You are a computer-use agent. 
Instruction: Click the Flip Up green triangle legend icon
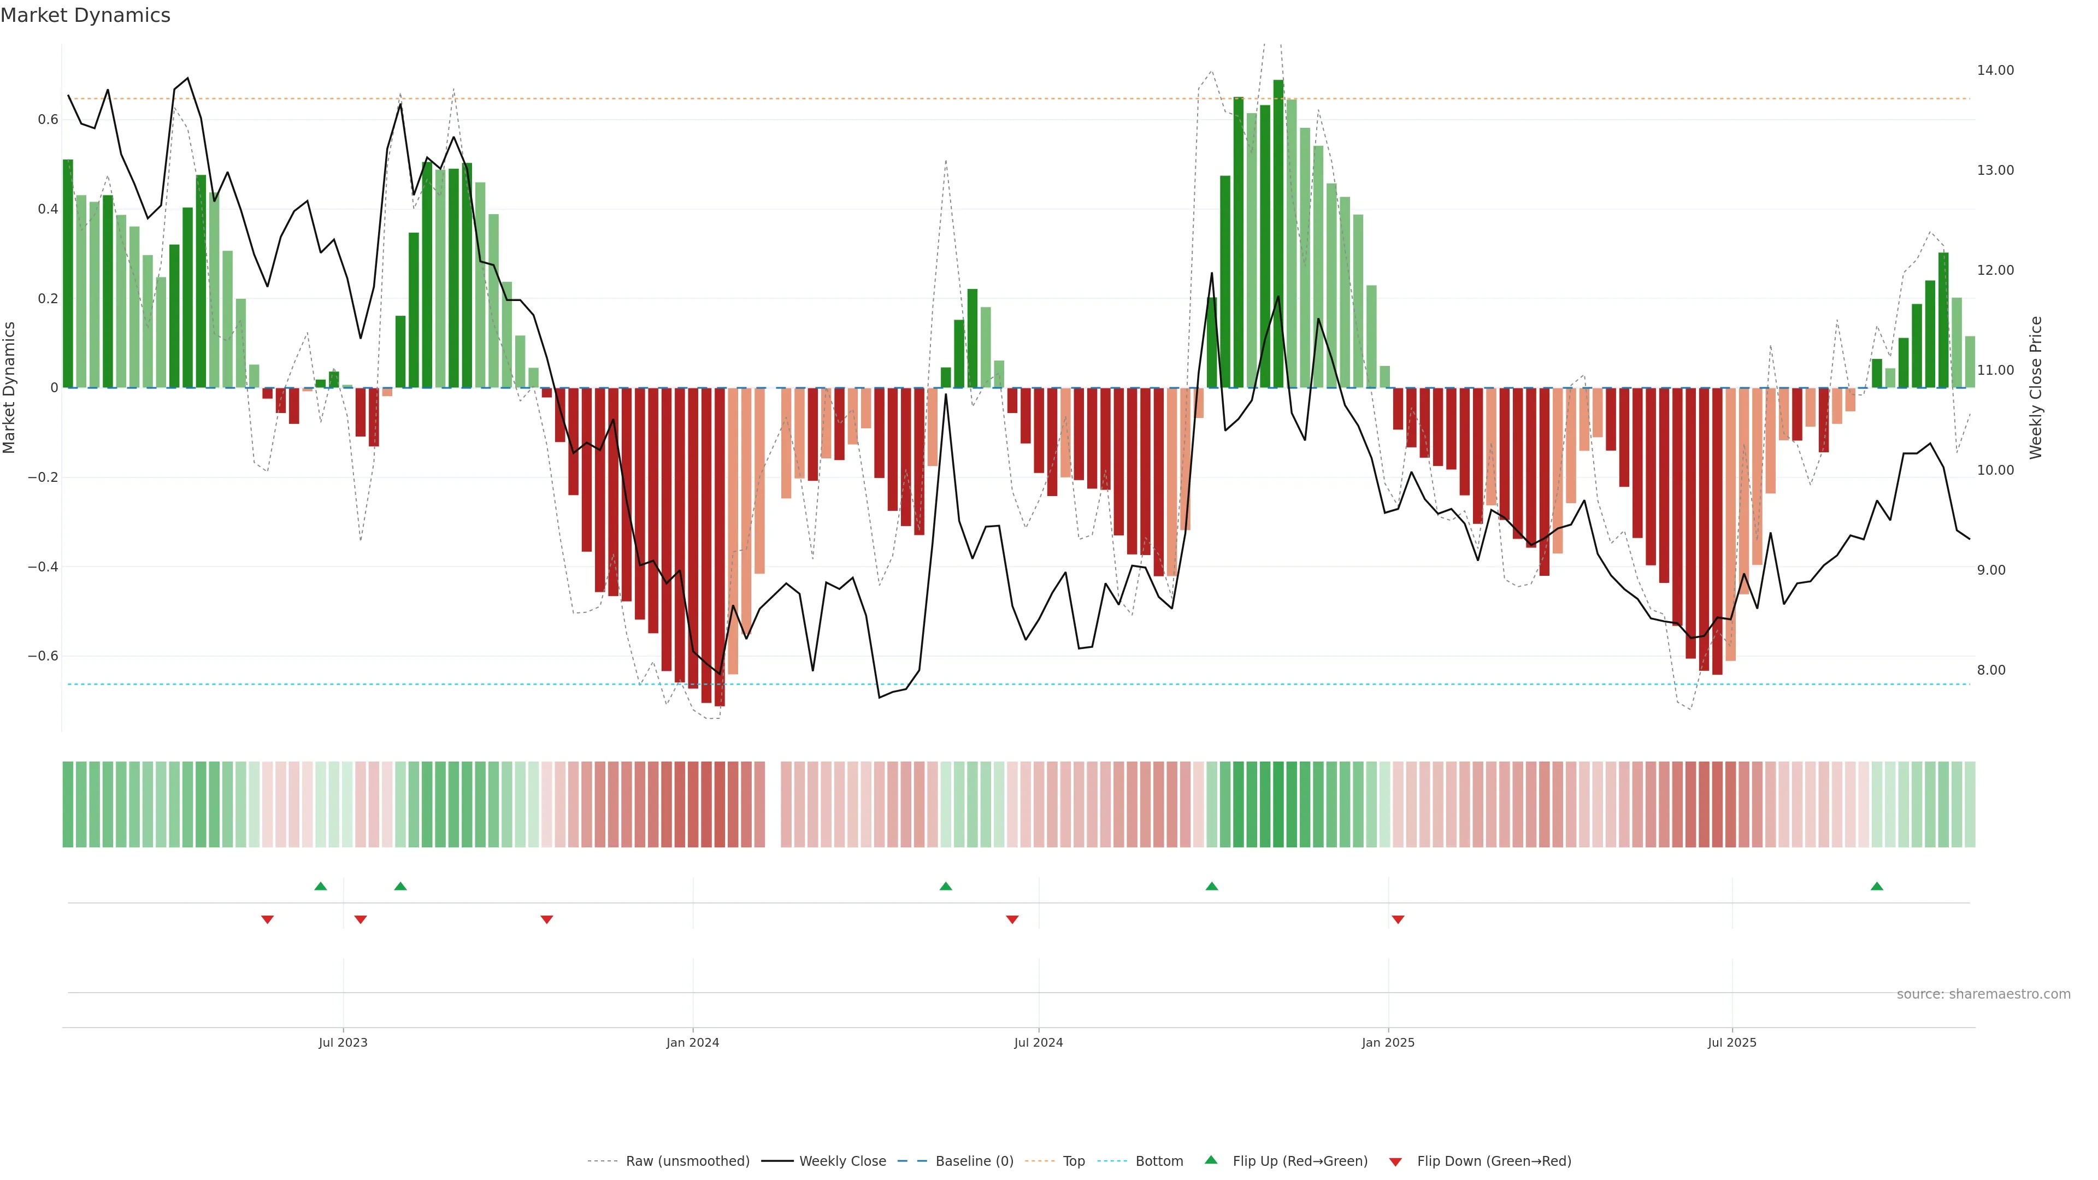[x=1211, y=1160]
